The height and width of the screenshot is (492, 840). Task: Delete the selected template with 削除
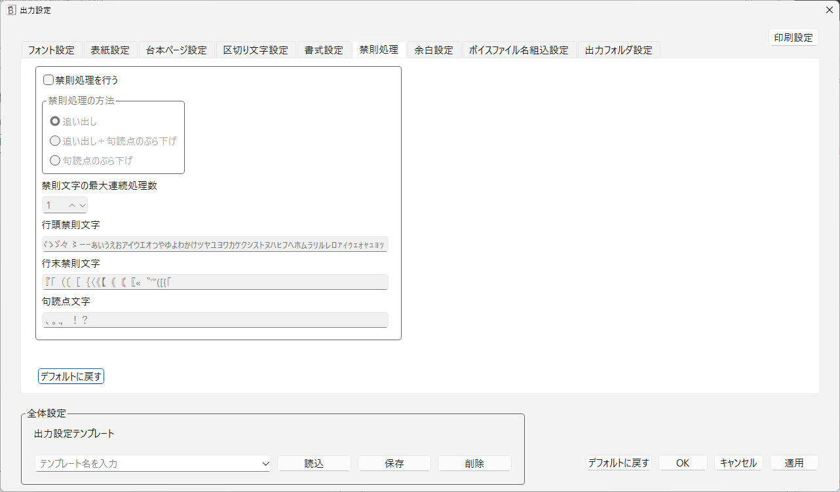click(x=474, y=463)
